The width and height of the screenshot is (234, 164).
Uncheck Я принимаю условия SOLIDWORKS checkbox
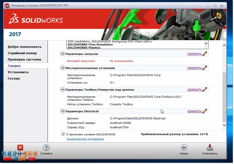[x=63, y=134]
